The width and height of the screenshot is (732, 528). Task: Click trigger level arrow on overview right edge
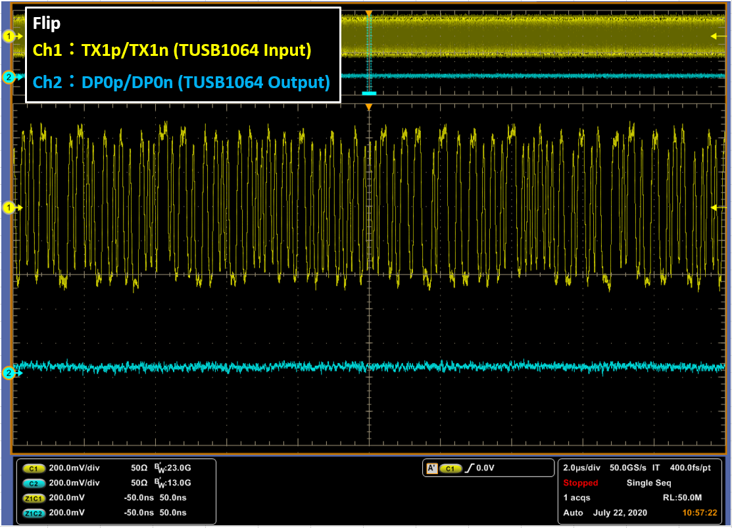click(718, 36)
